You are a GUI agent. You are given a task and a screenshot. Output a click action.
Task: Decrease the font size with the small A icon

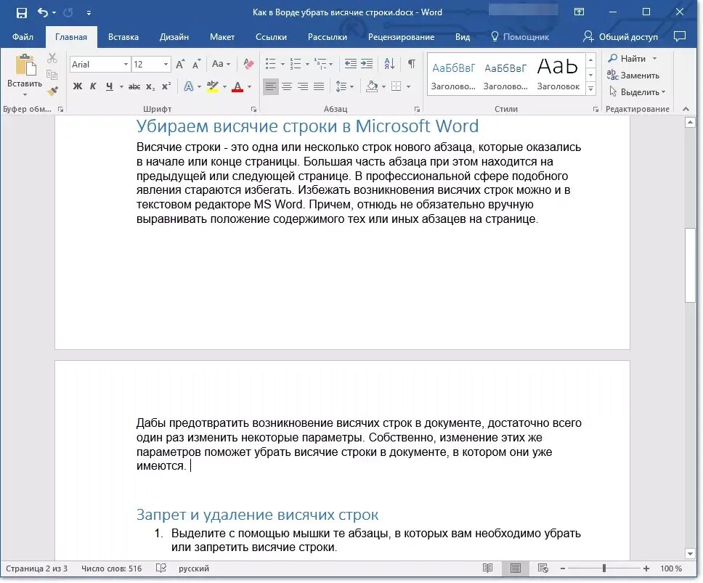[x=196, y=65]
